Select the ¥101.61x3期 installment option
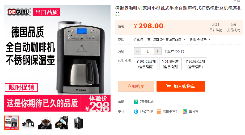Screen dimensions: 245x135 (146, 64)
